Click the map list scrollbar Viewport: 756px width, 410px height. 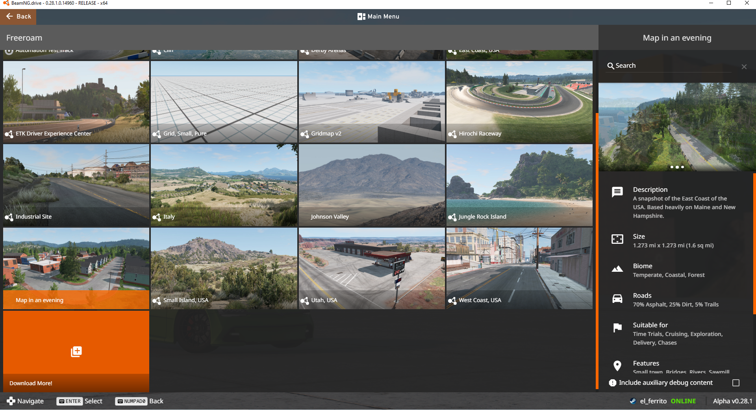coord(597,251)
